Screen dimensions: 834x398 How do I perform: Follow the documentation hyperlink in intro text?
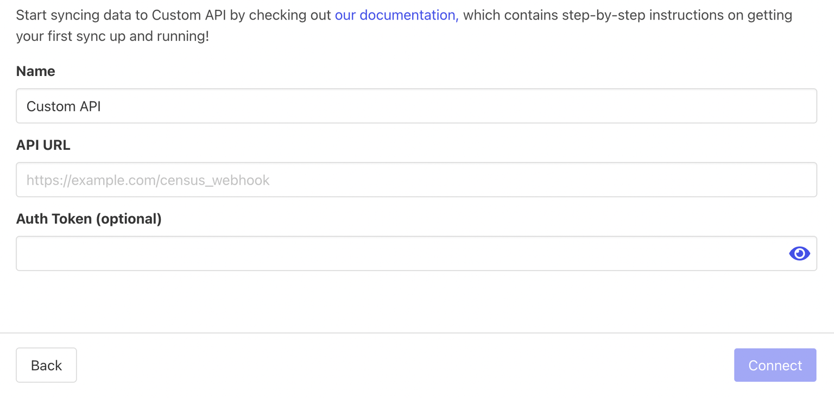click(x=396, y=15)
